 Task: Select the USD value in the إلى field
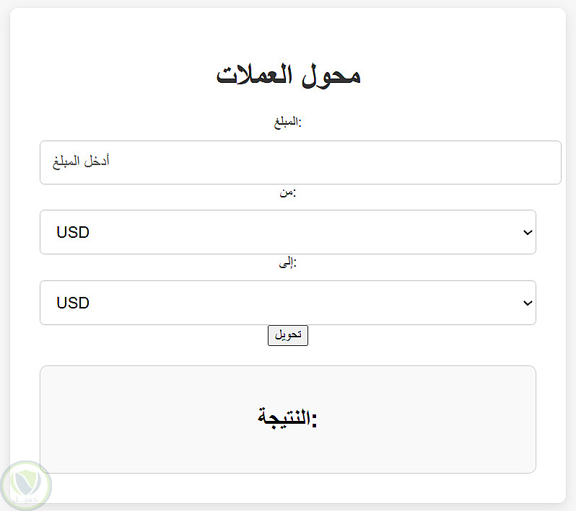coord(73,303)
